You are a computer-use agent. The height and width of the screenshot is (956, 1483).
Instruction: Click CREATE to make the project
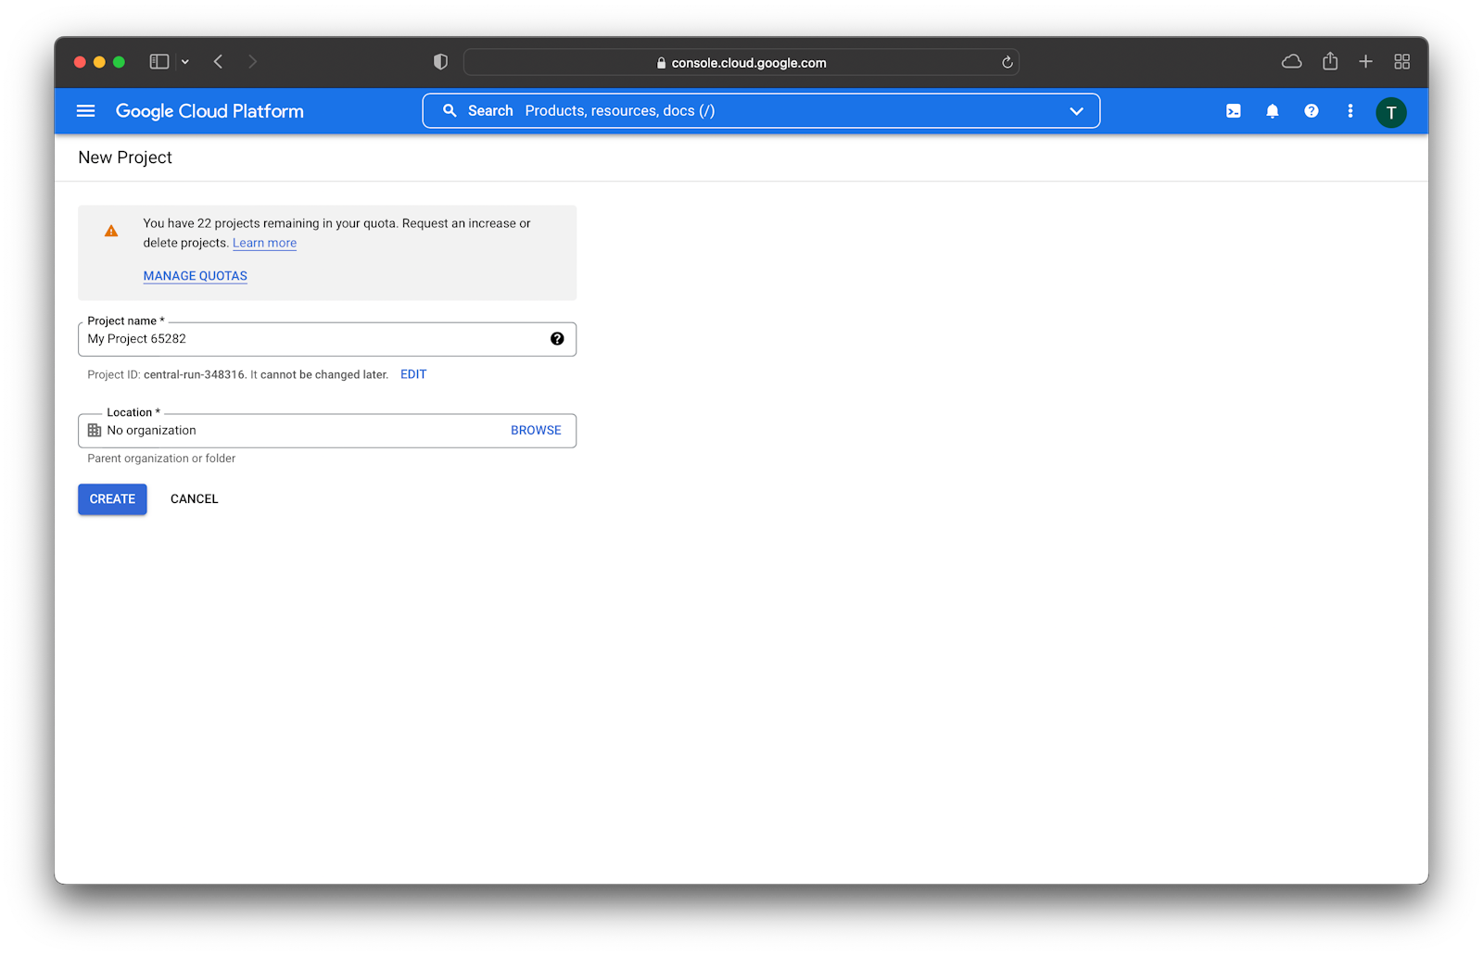pyautogui.click(x=111, y=498)
